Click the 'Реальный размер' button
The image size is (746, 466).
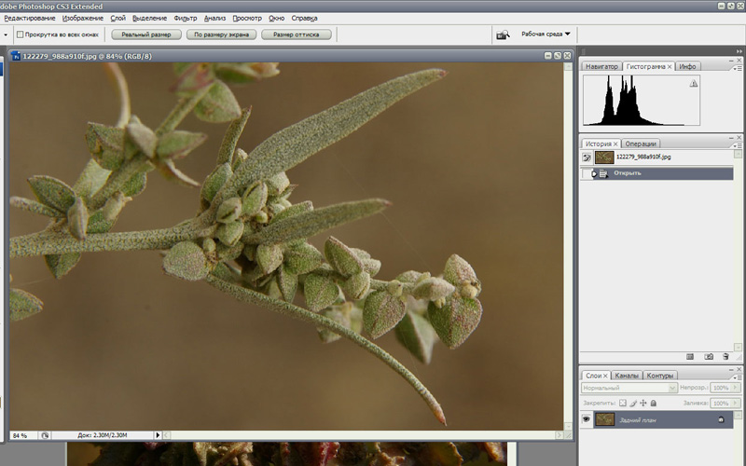(146, 34)
